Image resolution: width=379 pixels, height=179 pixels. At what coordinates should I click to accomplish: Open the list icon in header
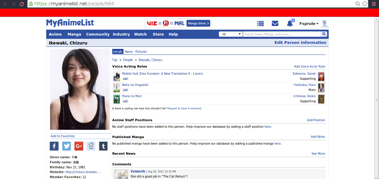click(x=261, y=23)
